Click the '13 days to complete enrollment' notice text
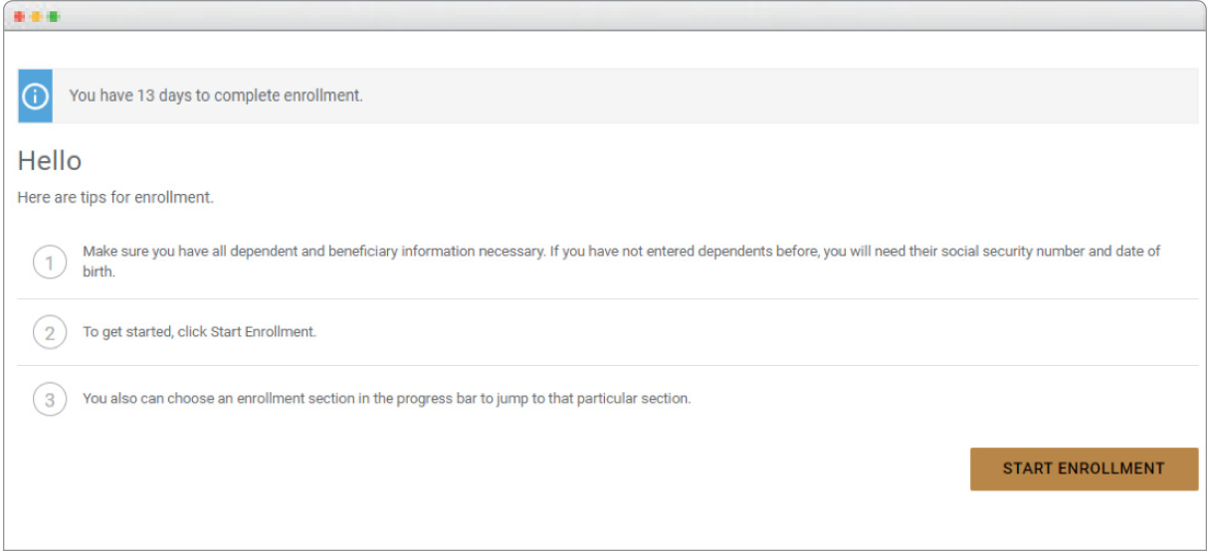 point(216,96)
